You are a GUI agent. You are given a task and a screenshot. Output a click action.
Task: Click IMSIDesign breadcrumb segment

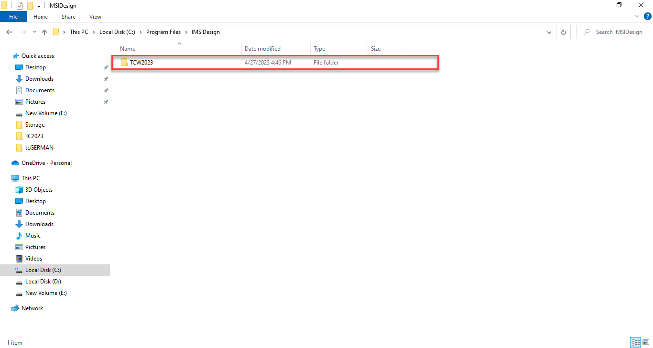pyautogui.click(x=206, y=32)
